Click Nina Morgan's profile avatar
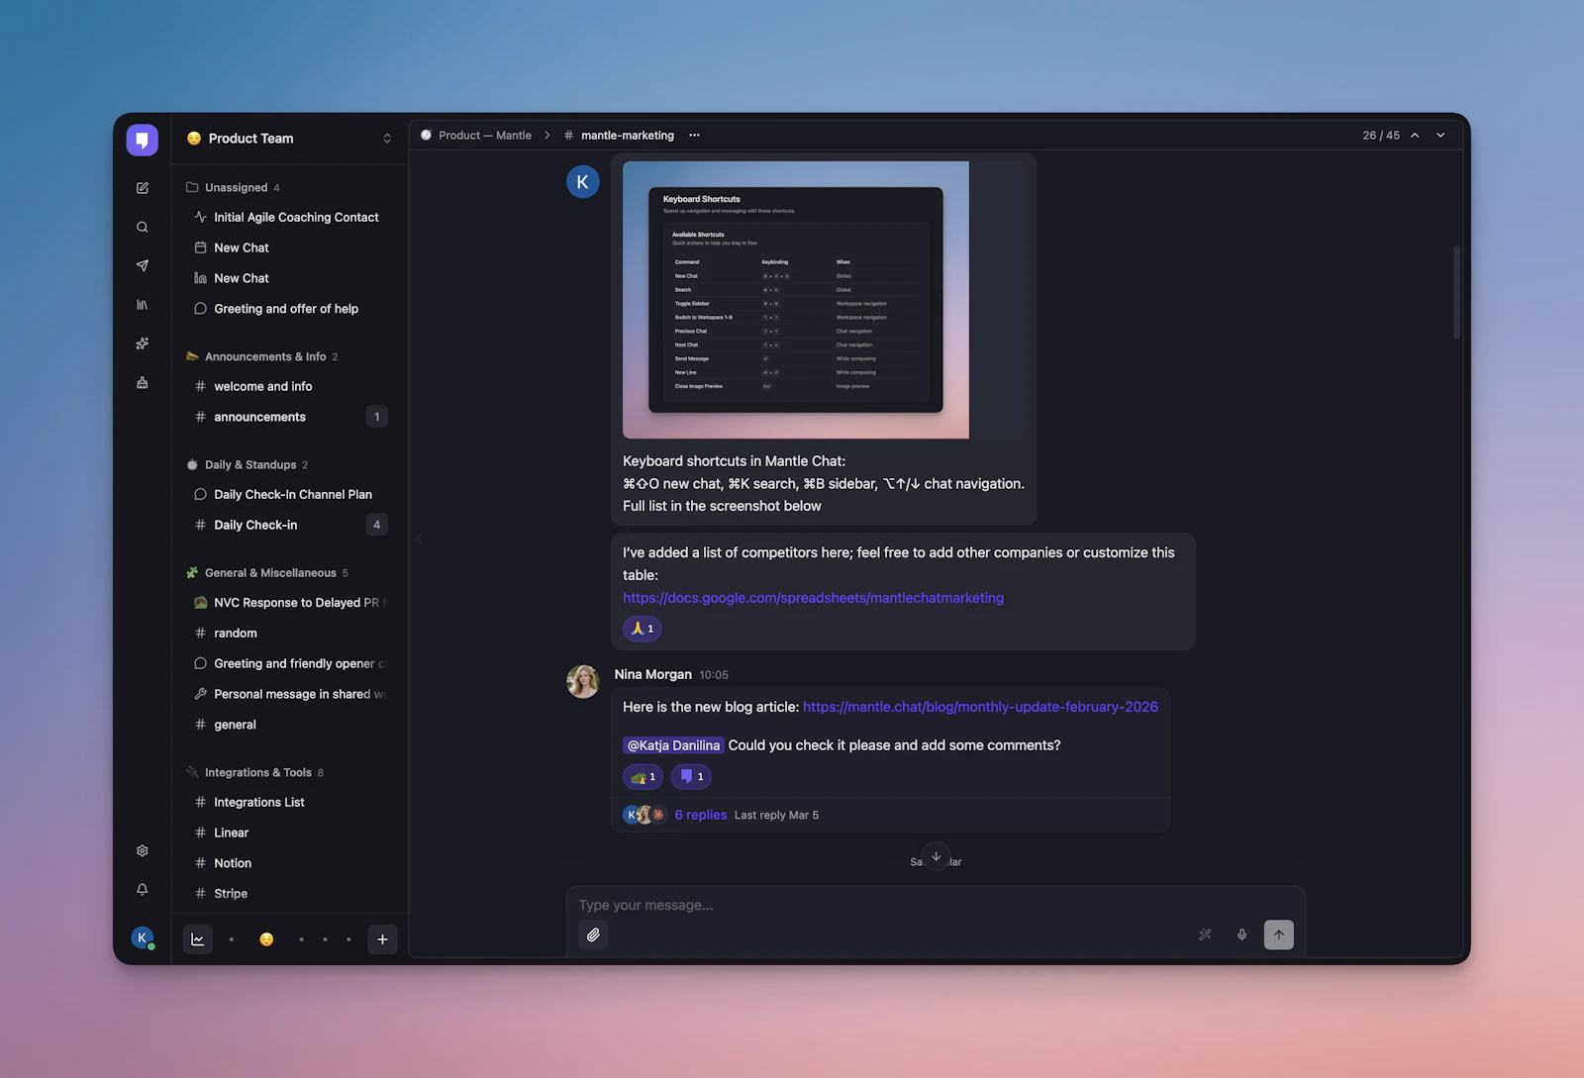Image resolution: width=1584 pixels, height=1078 pixels. [583, 681]
